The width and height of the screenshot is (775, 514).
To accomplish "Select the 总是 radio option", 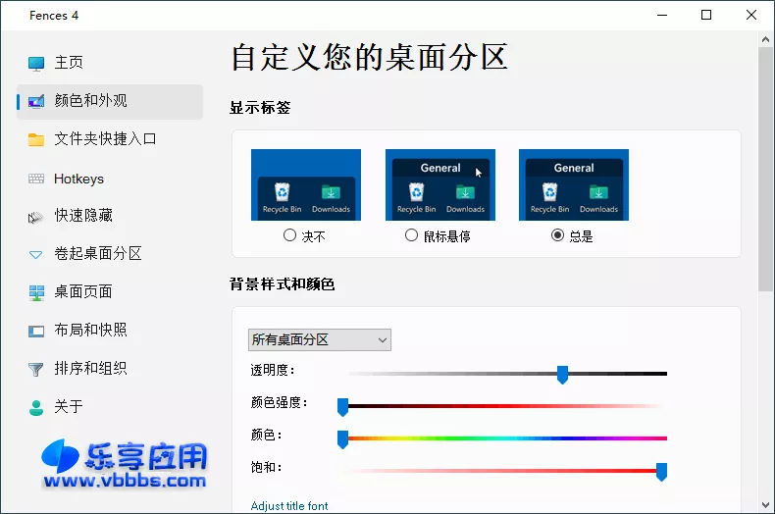I will coord(557,235).
